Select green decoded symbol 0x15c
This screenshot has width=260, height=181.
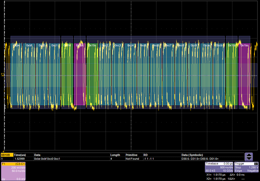point(92,74)
